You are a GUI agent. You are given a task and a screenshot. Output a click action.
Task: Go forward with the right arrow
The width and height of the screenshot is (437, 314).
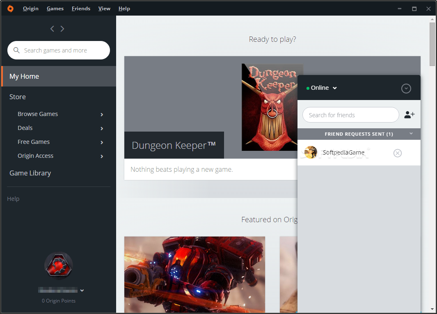[62, 29]
